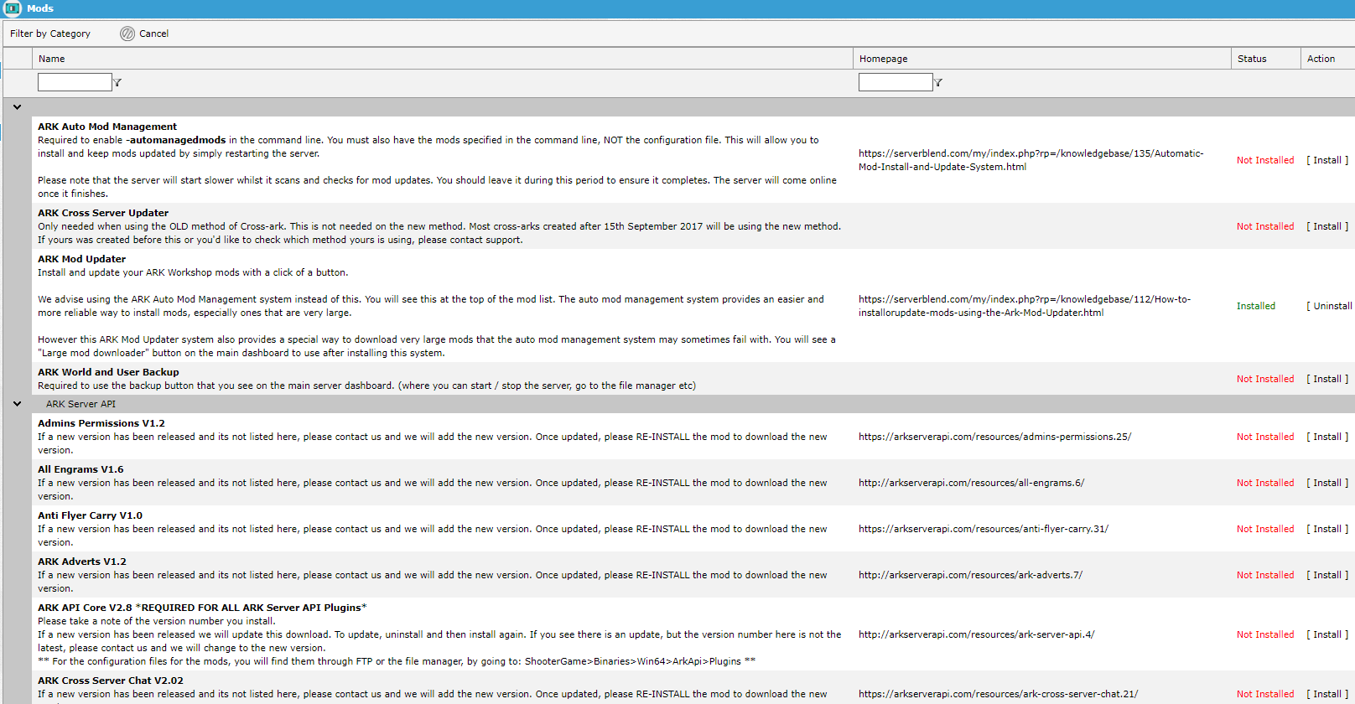Install ARK Auto Mod Management
This screenshot has width=1355, height=704.
[x=1326, y=160]
